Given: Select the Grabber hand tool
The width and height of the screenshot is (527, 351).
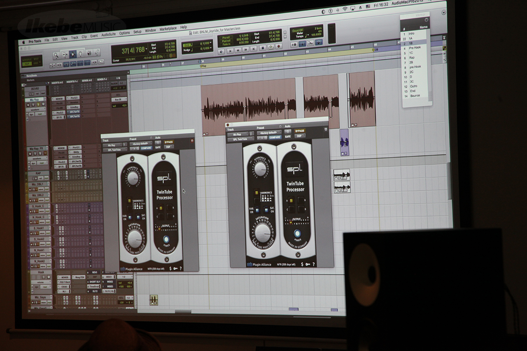Looking at the screenshot, I should 80,54.
